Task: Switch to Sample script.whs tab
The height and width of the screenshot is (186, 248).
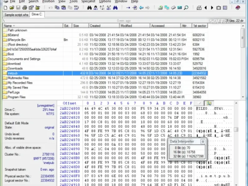Action: 16,15
